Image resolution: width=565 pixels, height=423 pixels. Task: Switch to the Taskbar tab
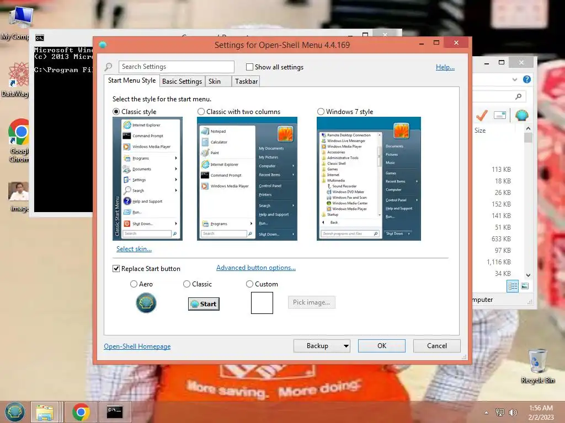coord(247,82)
